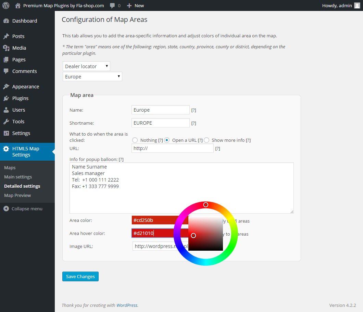Expand the Europe area dropdown
This screenshot has width=363, height=312.
pos(92,76)
